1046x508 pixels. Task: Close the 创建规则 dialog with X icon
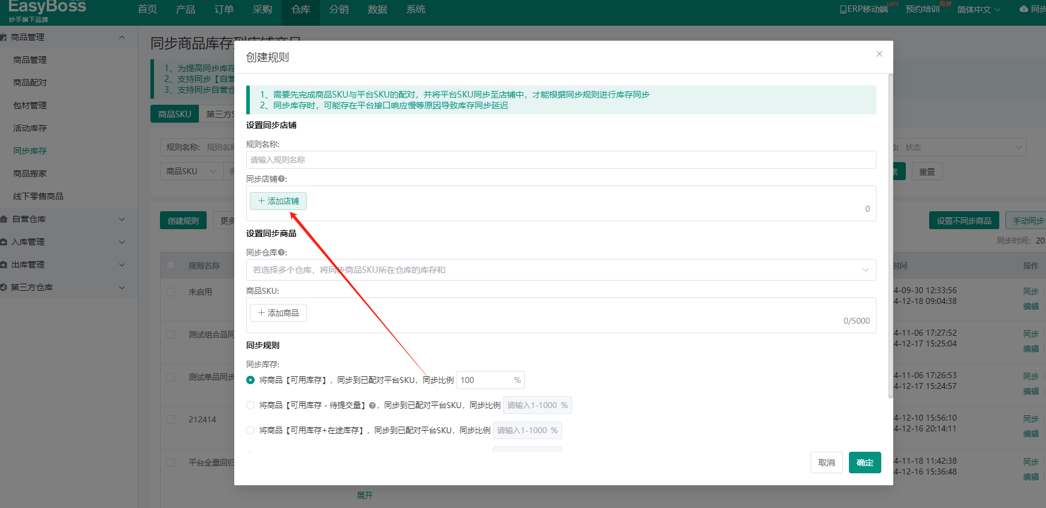pos(879,54)
